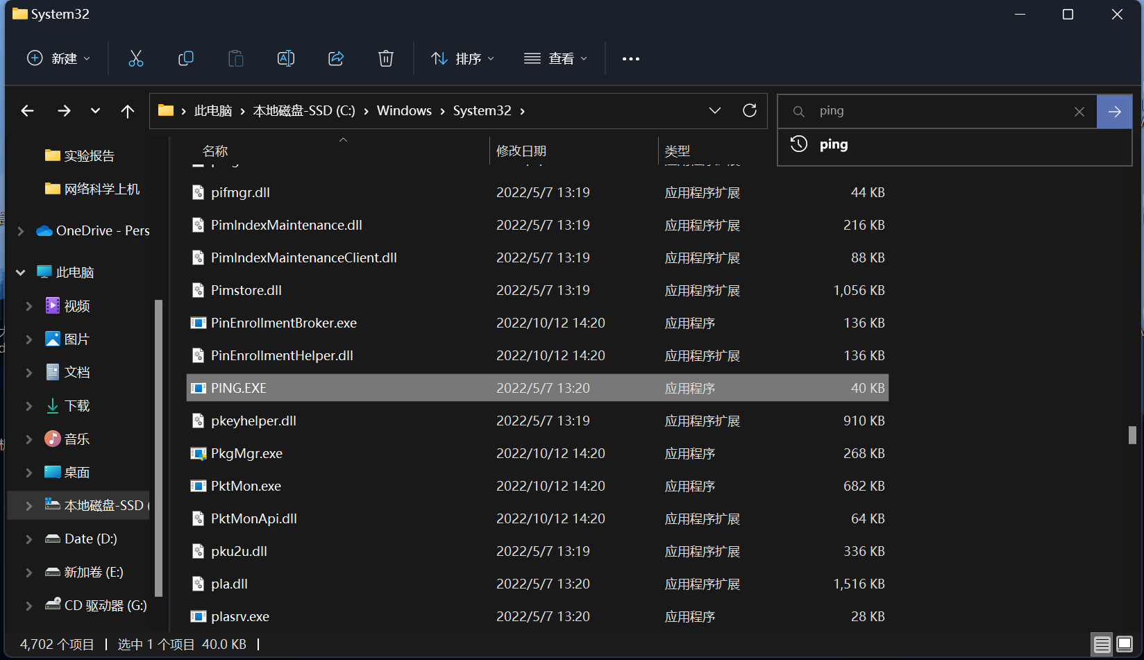This screenshot has height=660, width=1144.
Task: Click 此电脑 in the address breadcrumb
Action: pyautogui.click(x=213, y=111)
